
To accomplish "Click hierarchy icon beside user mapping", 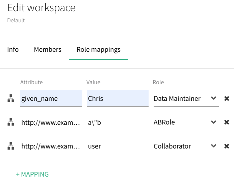I will tap(11, 146).
